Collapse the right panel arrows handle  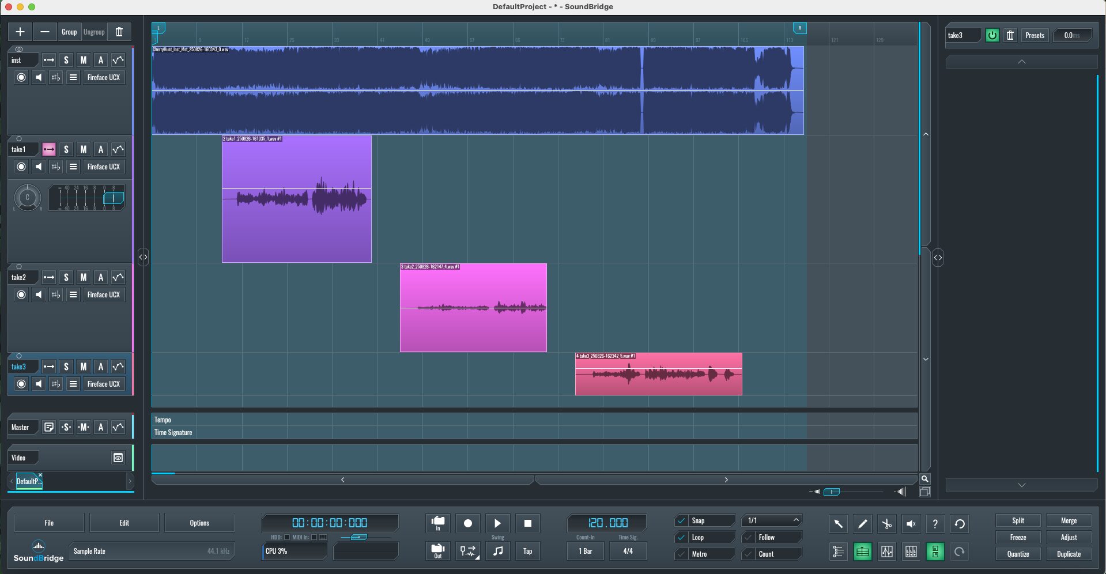click(938, 258)
